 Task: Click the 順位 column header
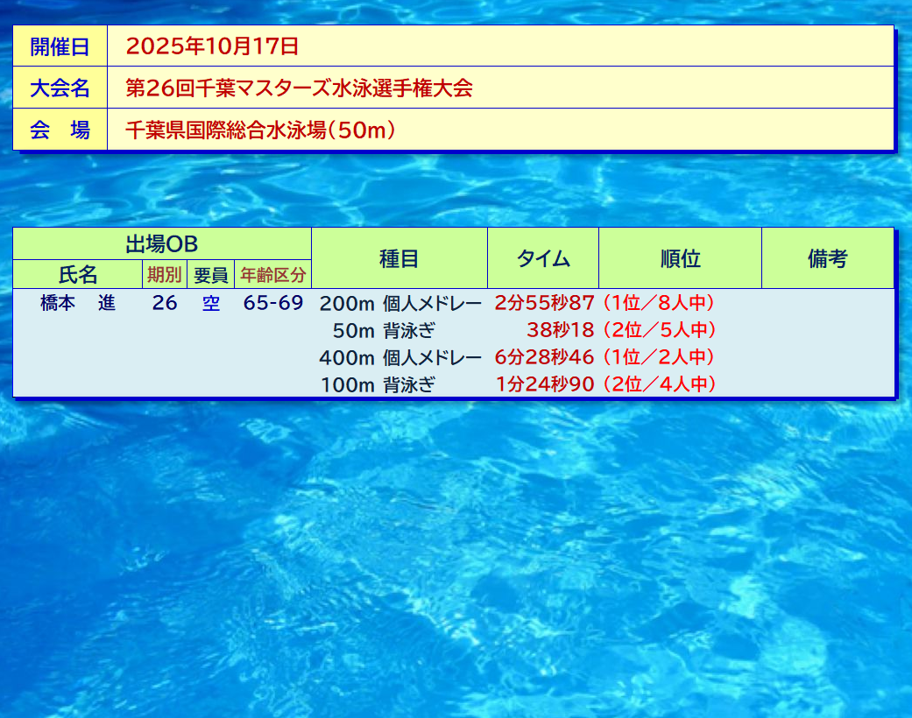[680, 258]
